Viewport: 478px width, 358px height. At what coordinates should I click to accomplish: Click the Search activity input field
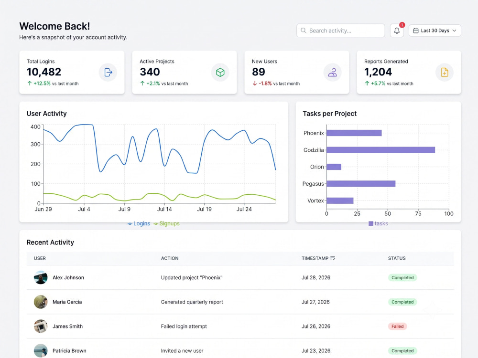pos(340,31)
